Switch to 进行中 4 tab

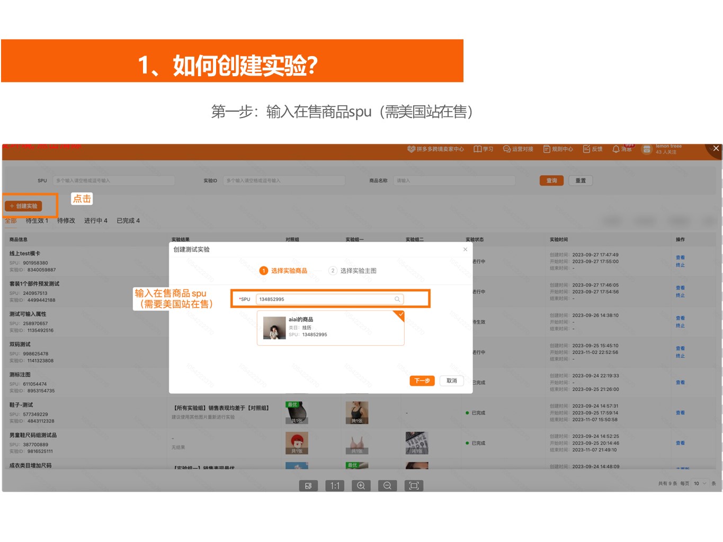pyautogui.click(x=95, y=221)
